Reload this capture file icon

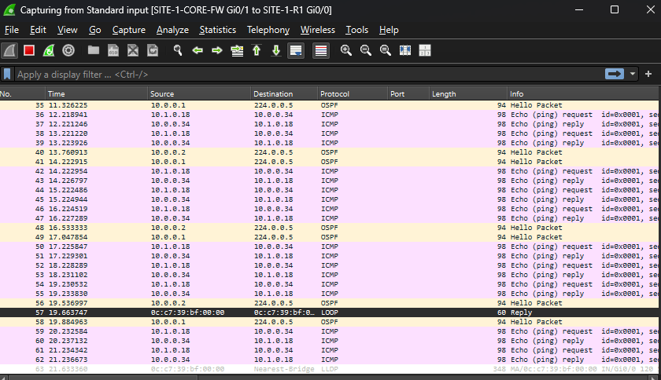pos(153,50)
